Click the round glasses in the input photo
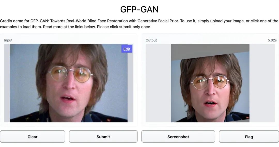Image resolution: width=279 pixels, height=147 pixels. click(x=70, y=74)
